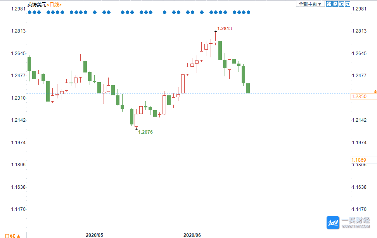The height and width of the screenshot is (238, 377).
Task: Click 1.1974 on the right price axis
Action: (x=359, y=143)
